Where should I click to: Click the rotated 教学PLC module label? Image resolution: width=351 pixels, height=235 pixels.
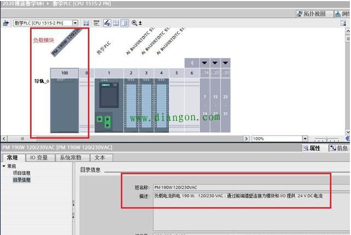point(104,48)
